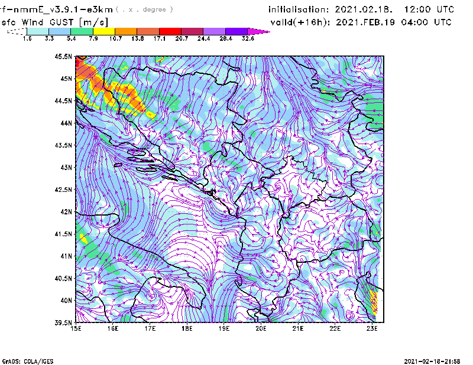The image size is (473, 365).
Task: Click the coral legend swatch after 13.8
Action: click(148, 31)
